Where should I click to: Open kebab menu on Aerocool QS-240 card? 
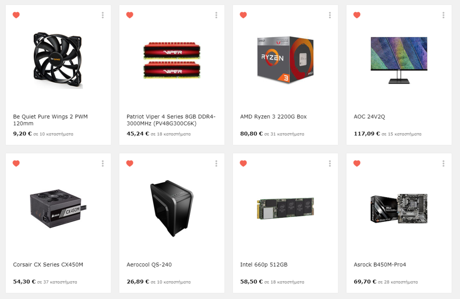click(216, 164)
